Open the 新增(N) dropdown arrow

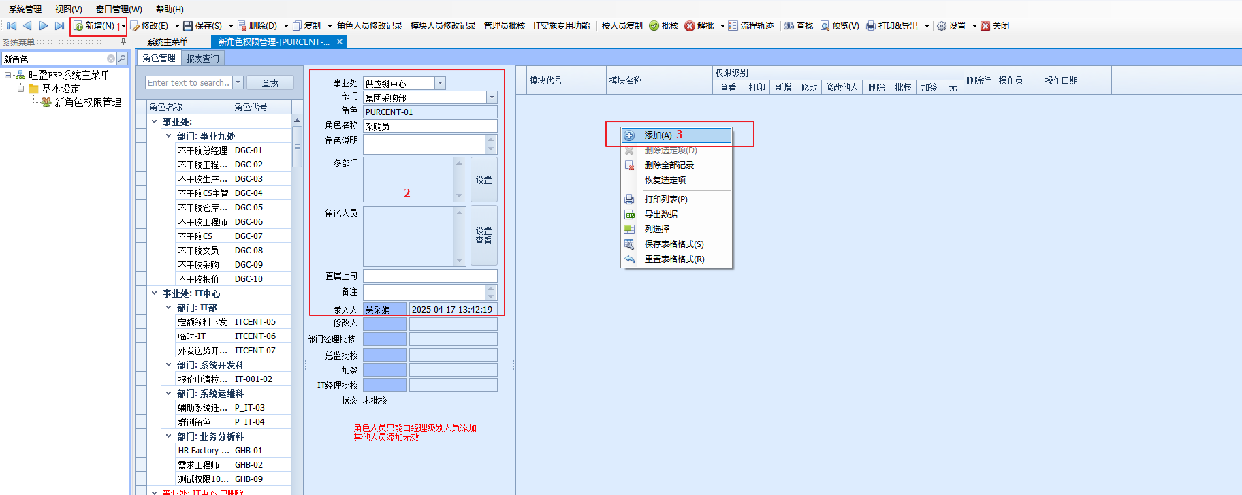pyautogui.click(x=123, y=26)
